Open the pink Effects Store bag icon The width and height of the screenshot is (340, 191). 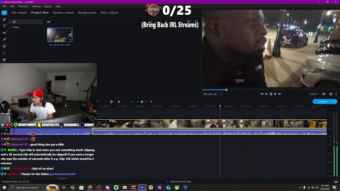pyautogui.click(x=4, y=53)
